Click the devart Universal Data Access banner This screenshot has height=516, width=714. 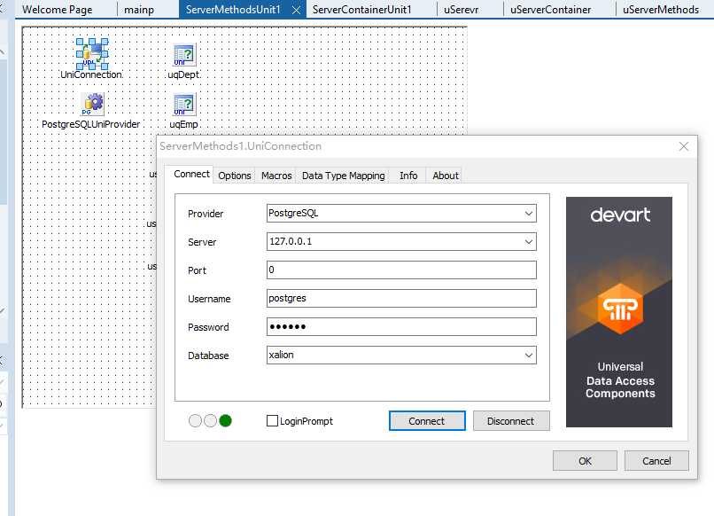pos(619,312)
